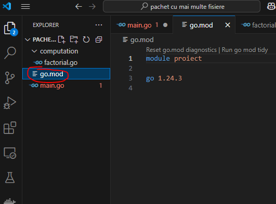Viewport: 276px width, 204px height.
Task: Open the Extensions view
Action: pyautogui.click(x=10, y=128)
